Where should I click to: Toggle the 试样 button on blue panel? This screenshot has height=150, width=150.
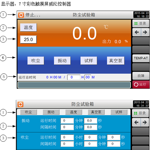point(89,61)
